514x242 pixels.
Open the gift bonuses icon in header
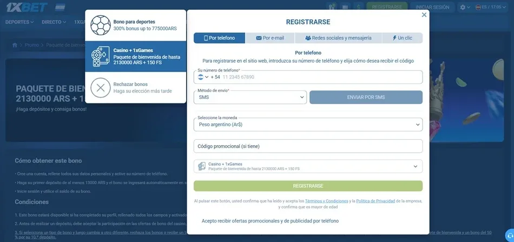click(x=332, y=7)
